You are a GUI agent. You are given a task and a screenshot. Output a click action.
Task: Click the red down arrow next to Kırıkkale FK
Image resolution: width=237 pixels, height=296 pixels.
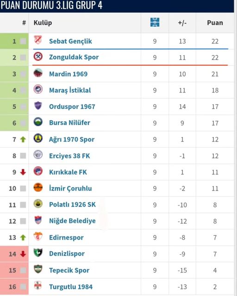tap(23, 172)
